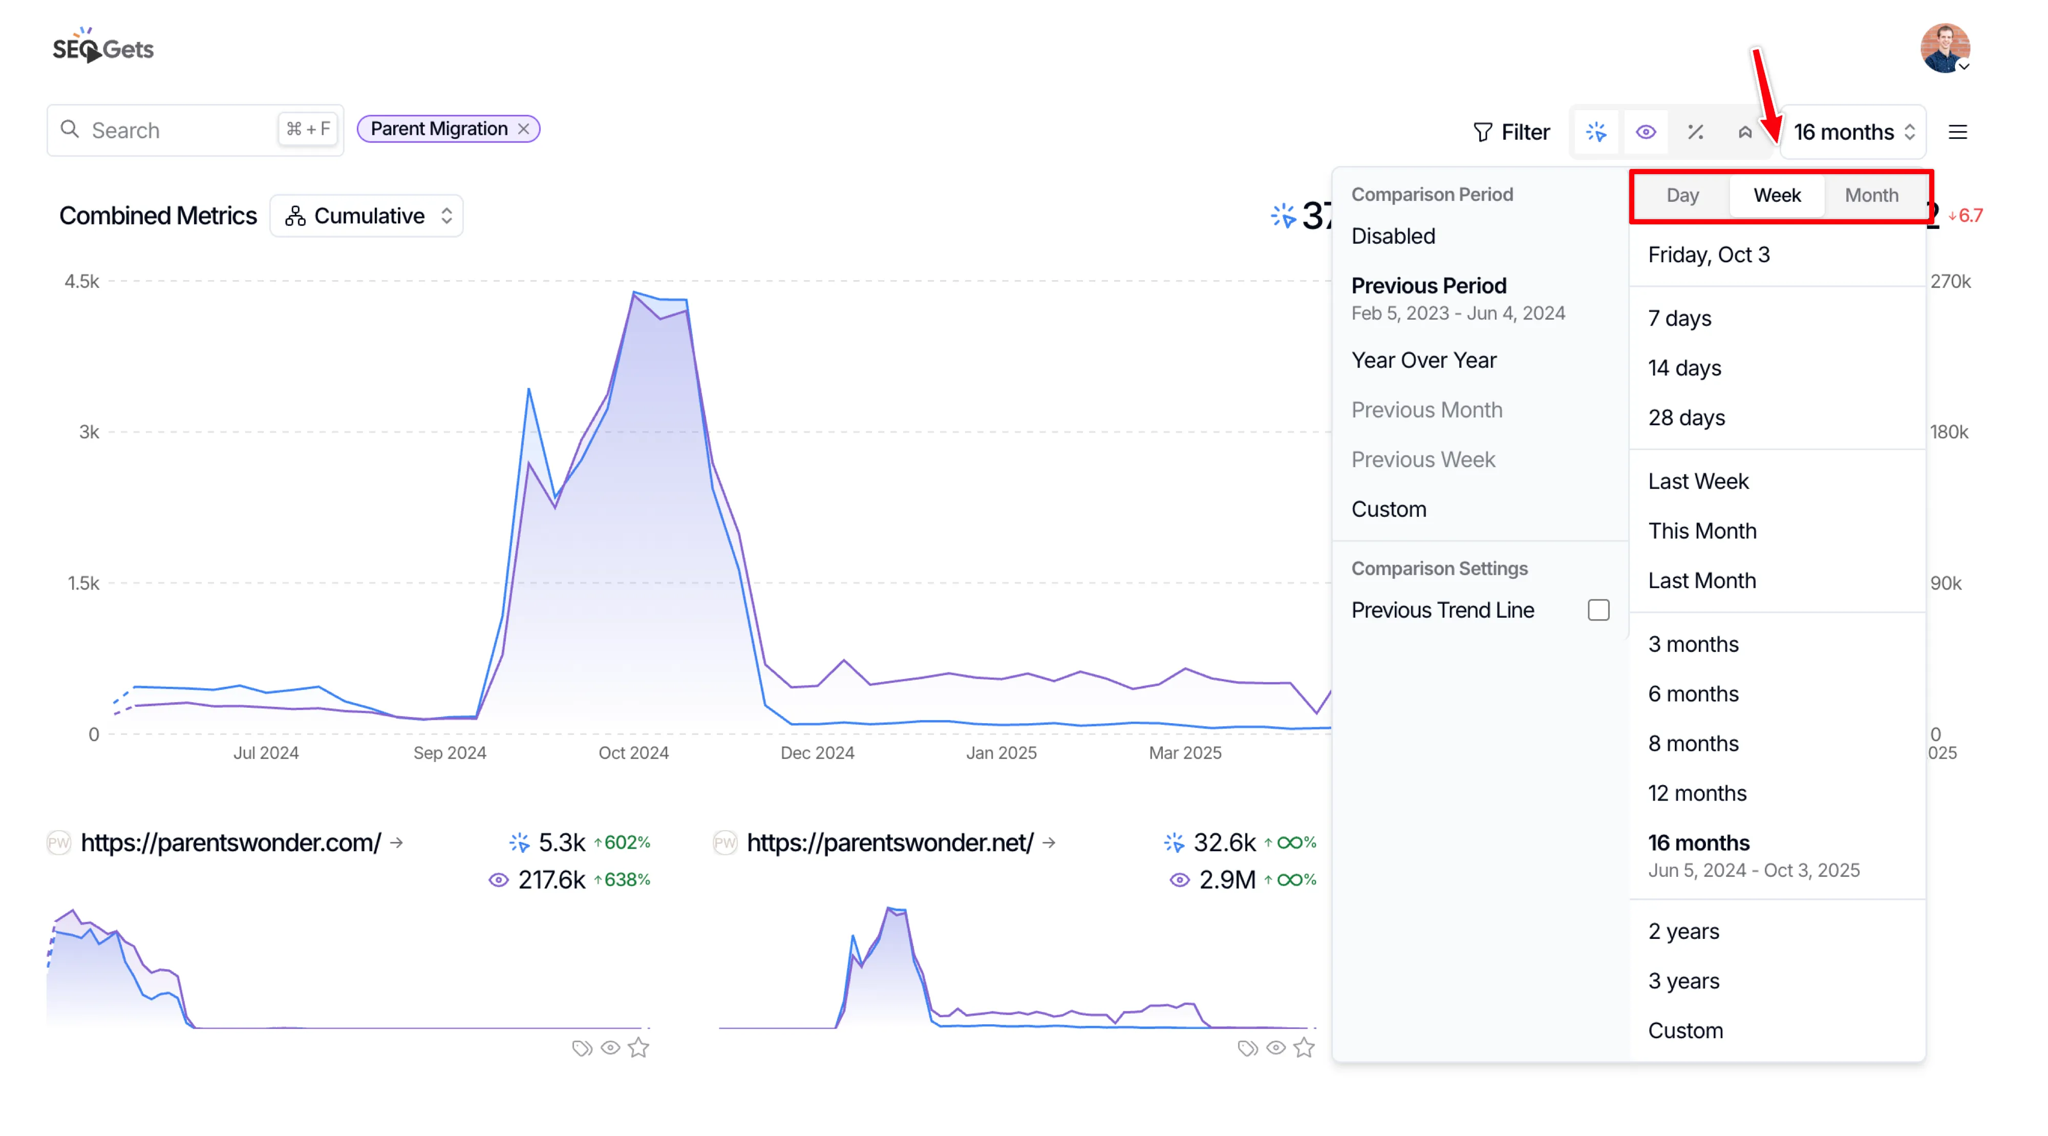Expand the Cumulative mode dropdown

(x=367, y=216)
